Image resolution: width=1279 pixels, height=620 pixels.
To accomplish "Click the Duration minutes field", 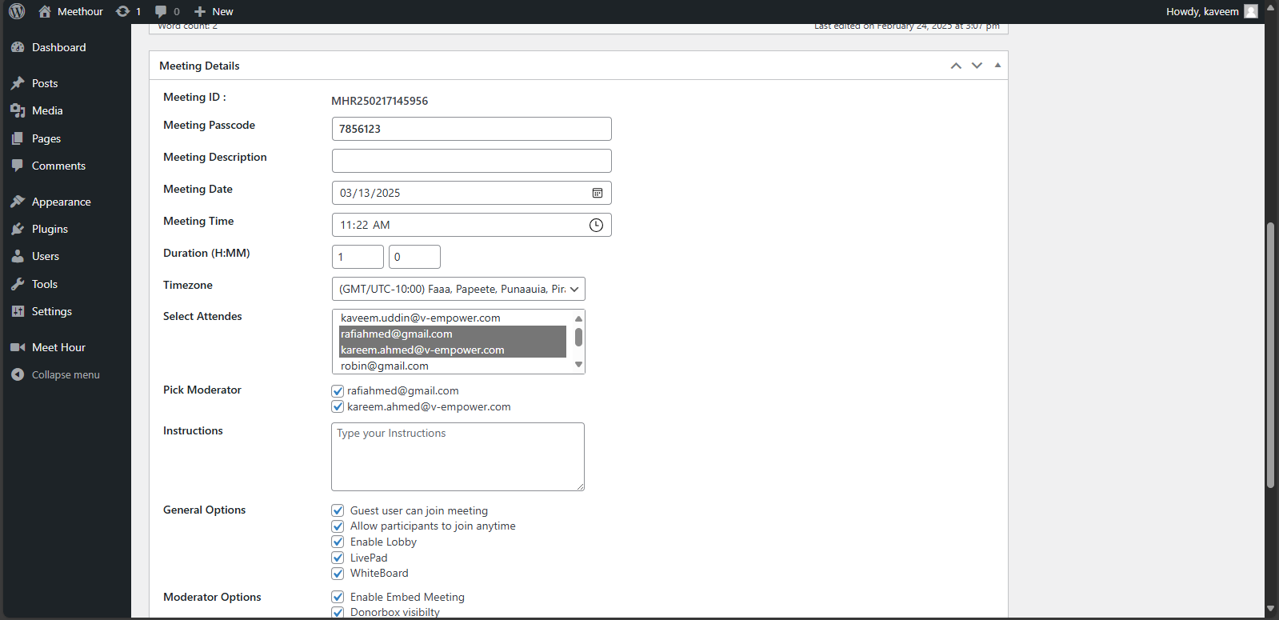I will 414,257.
